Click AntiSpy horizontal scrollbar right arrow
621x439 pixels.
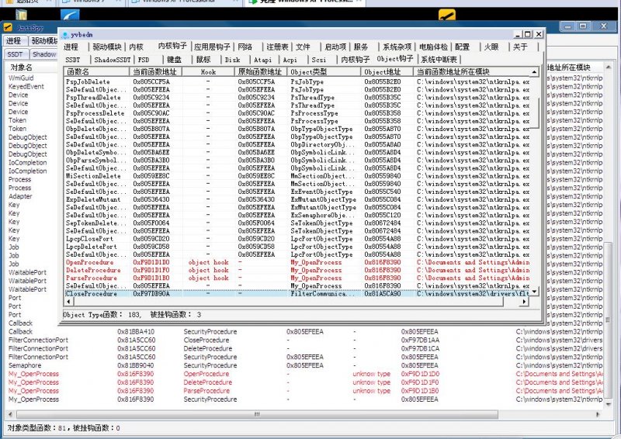click(598, 414)
